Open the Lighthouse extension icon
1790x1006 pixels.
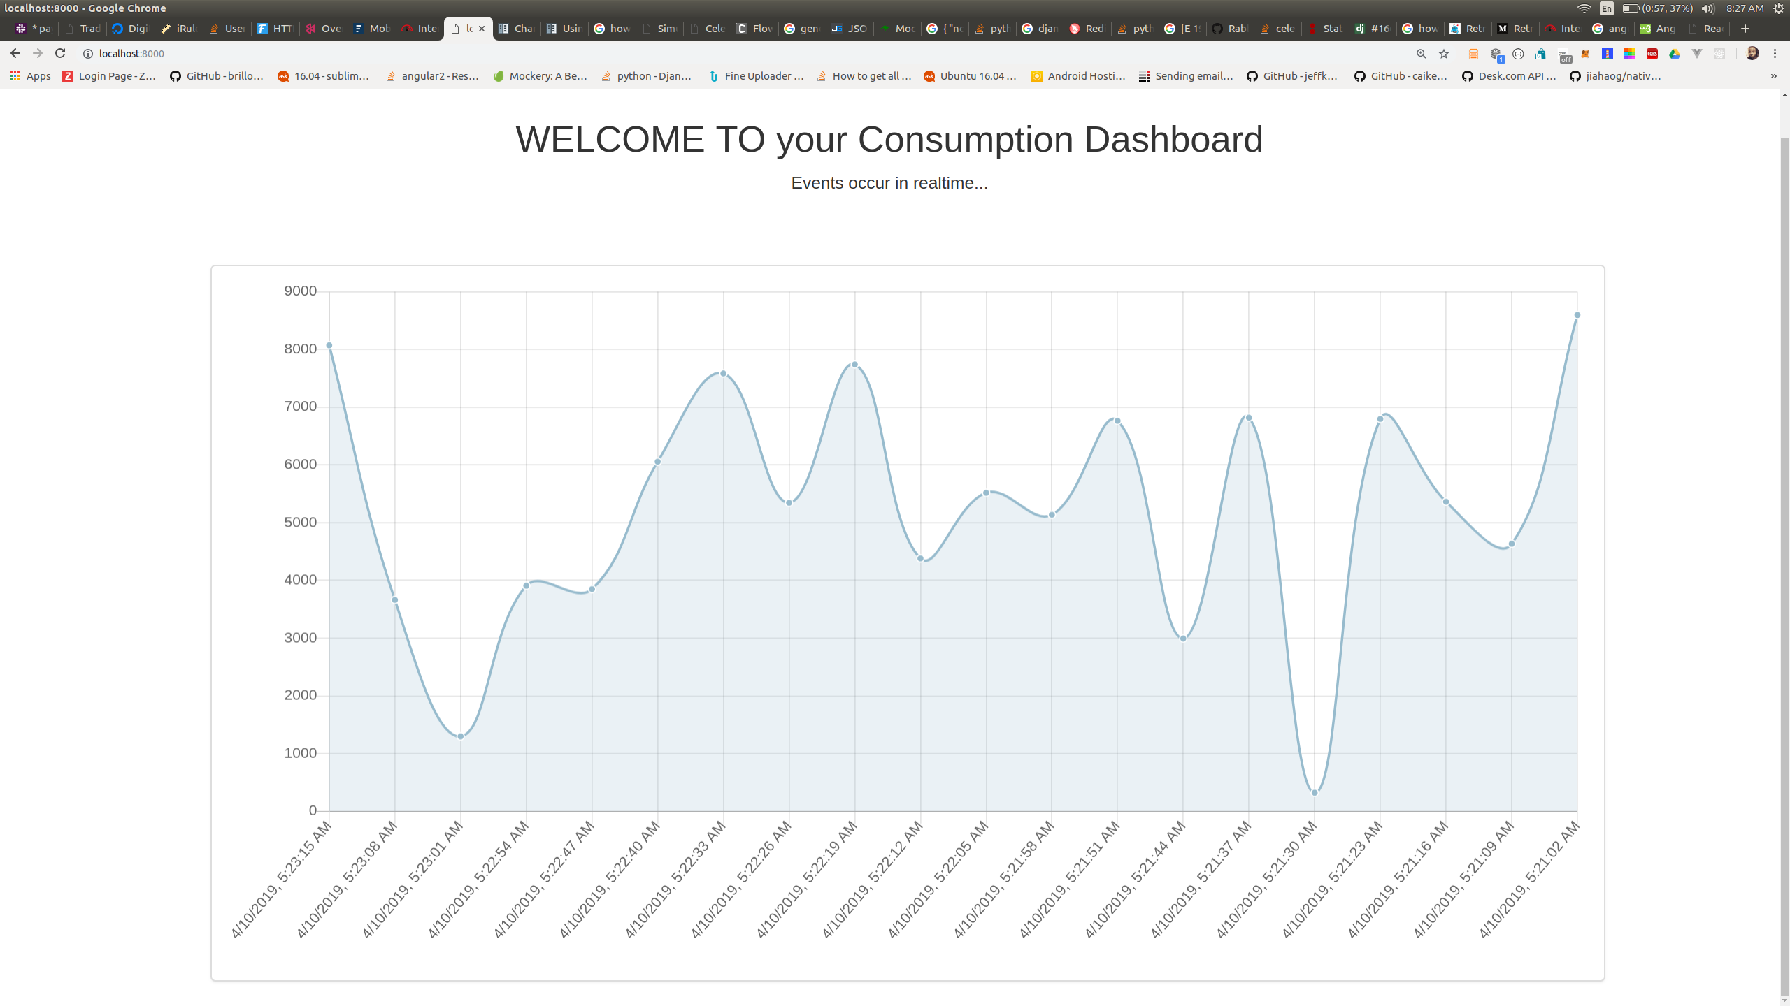(x=1608, y=54)
